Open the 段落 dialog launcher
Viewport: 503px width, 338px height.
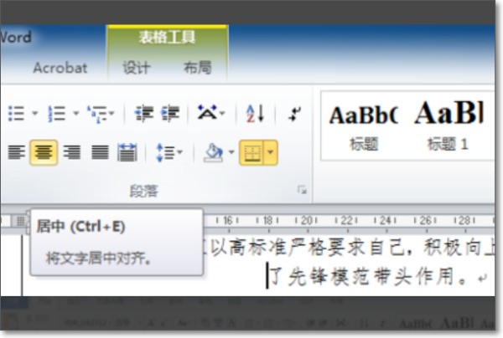302,191
